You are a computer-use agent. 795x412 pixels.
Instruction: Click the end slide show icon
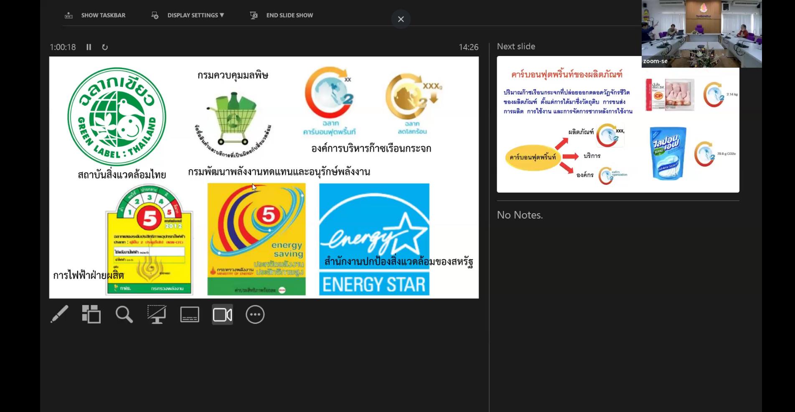254,15
